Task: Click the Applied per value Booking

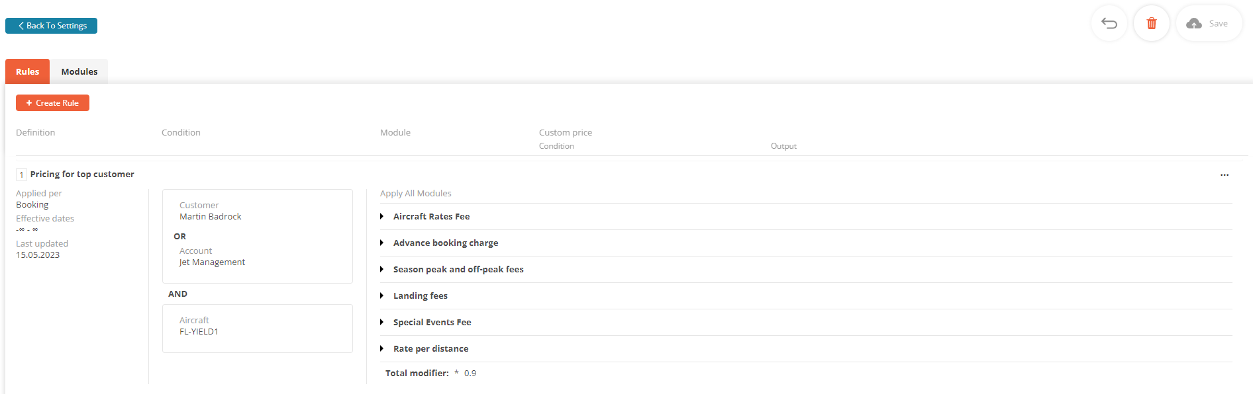Action: (x=32, y=205)
